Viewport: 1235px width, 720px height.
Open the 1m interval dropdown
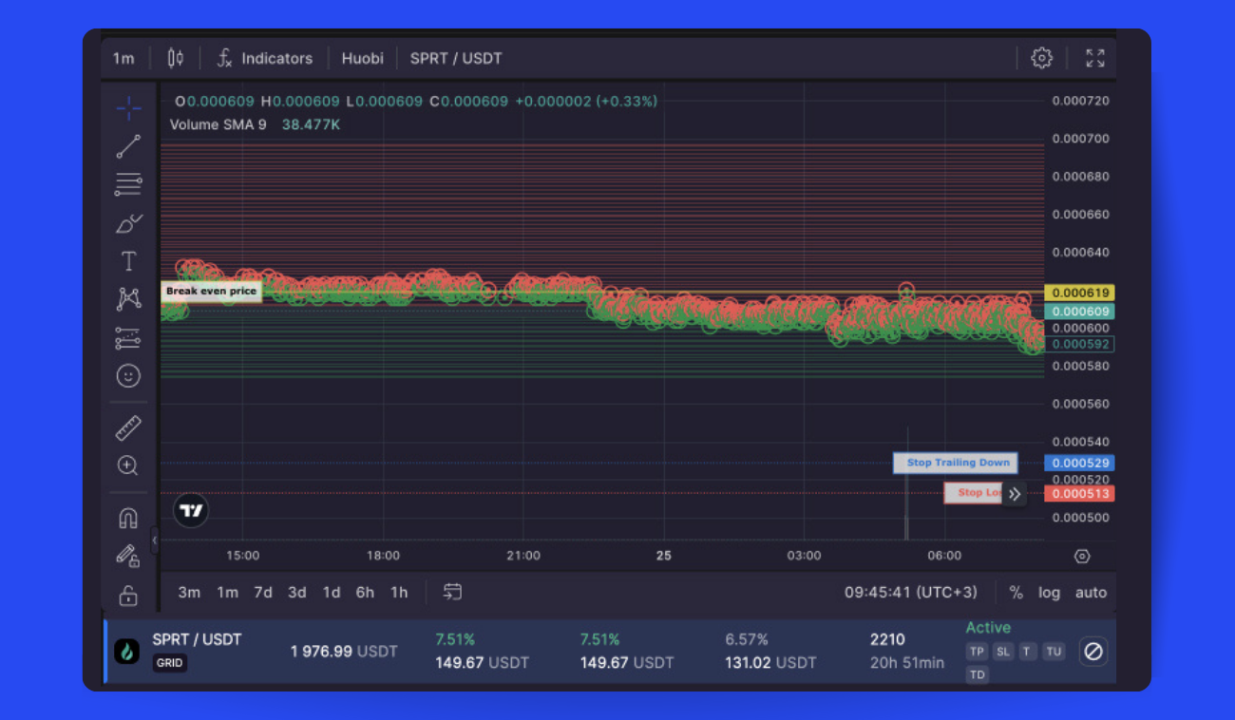click(x=123, y=58)
